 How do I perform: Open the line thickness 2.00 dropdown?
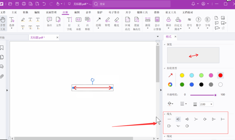[x=206, y=104]
